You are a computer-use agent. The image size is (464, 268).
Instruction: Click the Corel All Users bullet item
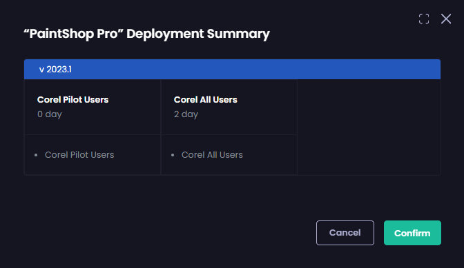pyautogui.click(x=212, y=155)
